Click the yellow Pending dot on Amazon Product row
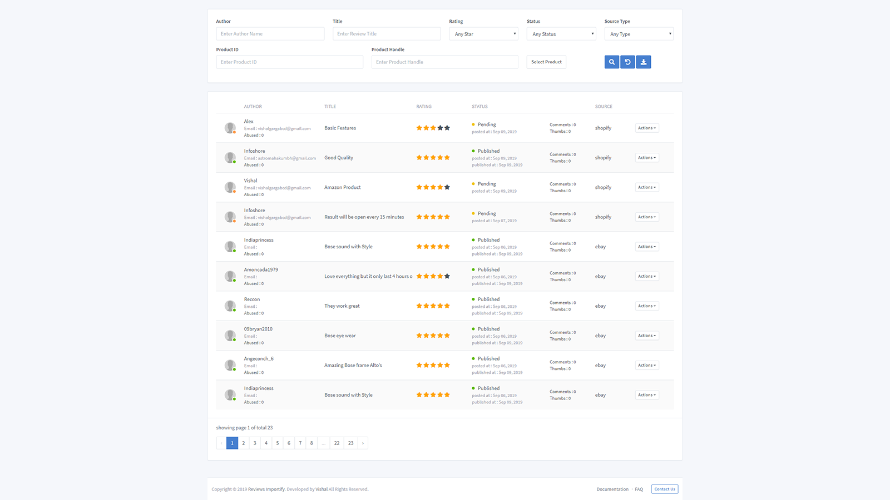This screenshot has width=890, height=500. (474, 184)
